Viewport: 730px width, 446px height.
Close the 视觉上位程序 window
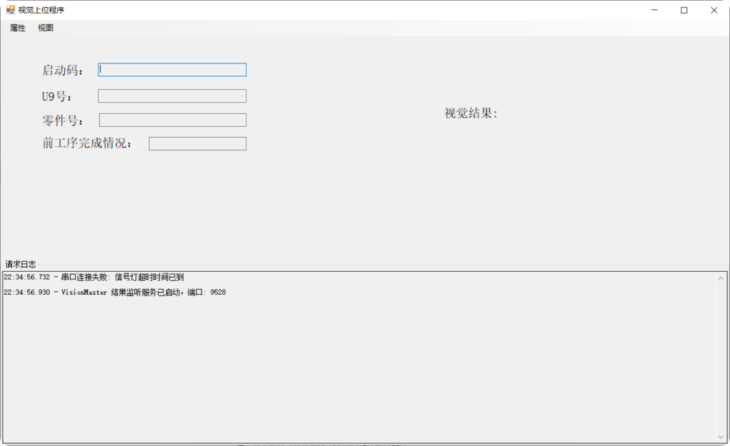coord(714,9)
